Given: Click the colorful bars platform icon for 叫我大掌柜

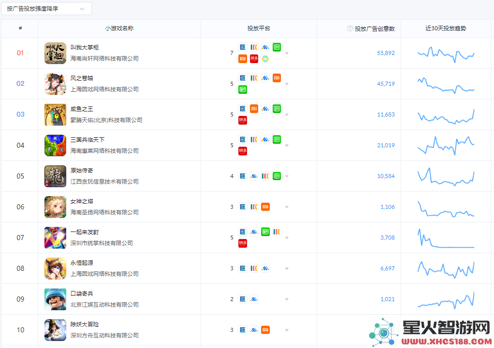Looking at the screenshot, I should click(254, 47).
